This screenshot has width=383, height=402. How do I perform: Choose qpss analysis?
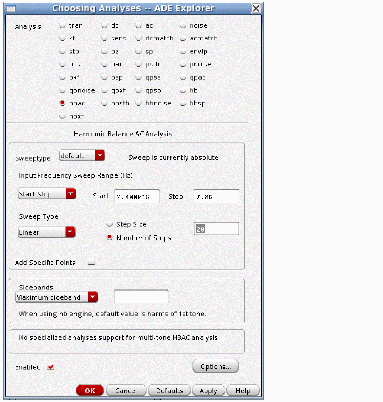[x=138, y=77]
